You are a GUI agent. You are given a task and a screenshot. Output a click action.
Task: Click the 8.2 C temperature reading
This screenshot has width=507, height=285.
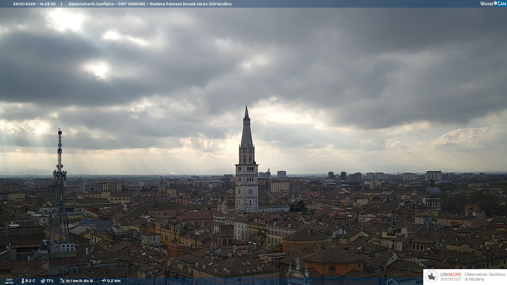(30, 281)
